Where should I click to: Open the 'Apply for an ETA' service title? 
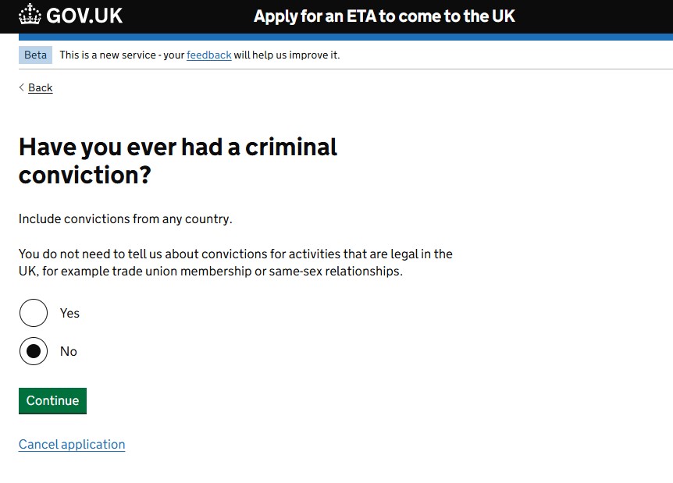click(x=384, y=16)
